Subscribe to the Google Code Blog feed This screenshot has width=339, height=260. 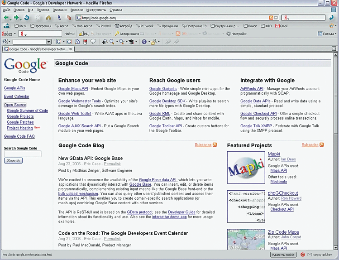pos(205,144)
